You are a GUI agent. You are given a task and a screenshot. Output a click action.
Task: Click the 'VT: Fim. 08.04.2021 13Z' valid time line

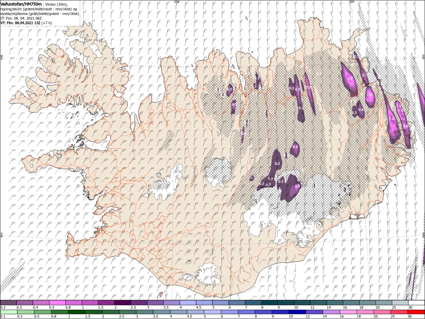[20, 23]
